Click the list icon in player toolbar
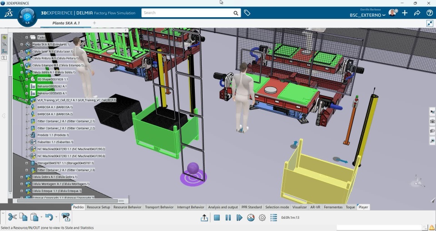This screenshot has height=231, width=436. [273, 218]
